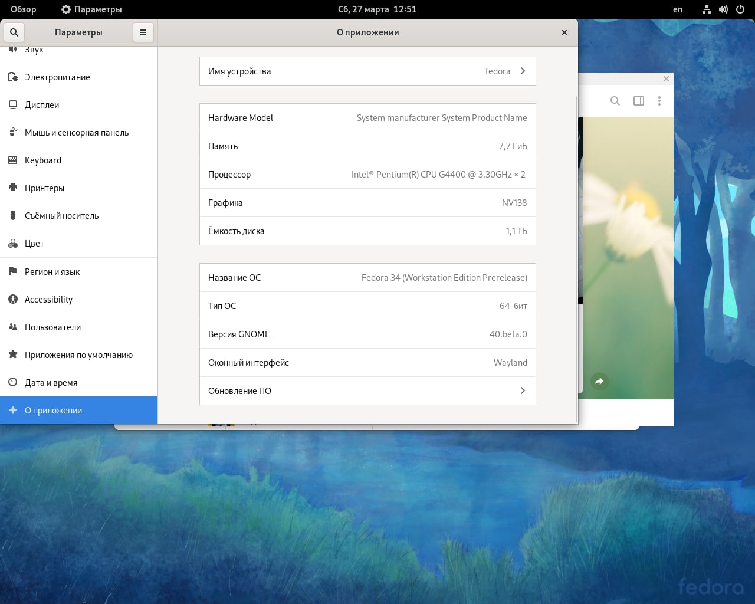Open Дисплеи settings panel
The width and height of the screenshot is (755, 604).
click(x=79, y=104)
